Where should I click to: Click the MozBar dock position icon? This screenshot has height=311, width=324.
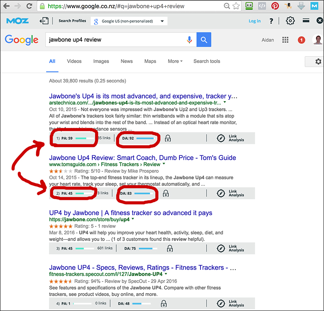tap(44, 21)
